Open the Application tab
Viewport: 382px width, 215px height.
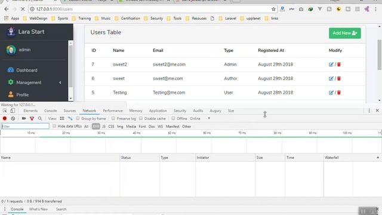(158, 110)
